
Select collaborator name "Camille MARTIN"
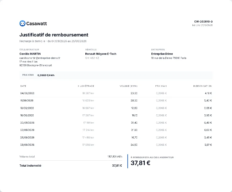click(30, 54)
